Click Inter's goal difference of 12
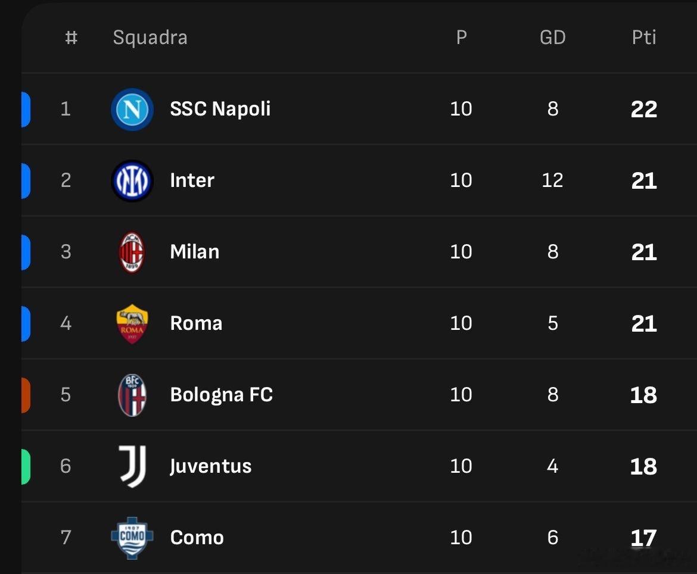697x574 pixels. click(552, 180)
